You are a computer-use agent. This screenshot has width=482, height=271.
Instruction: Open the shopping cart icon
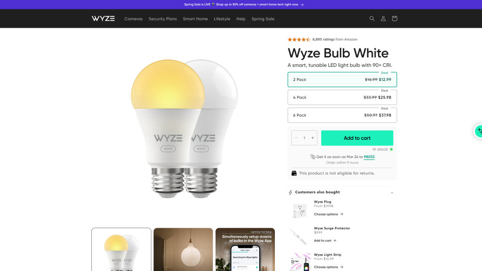coord(394,18)
